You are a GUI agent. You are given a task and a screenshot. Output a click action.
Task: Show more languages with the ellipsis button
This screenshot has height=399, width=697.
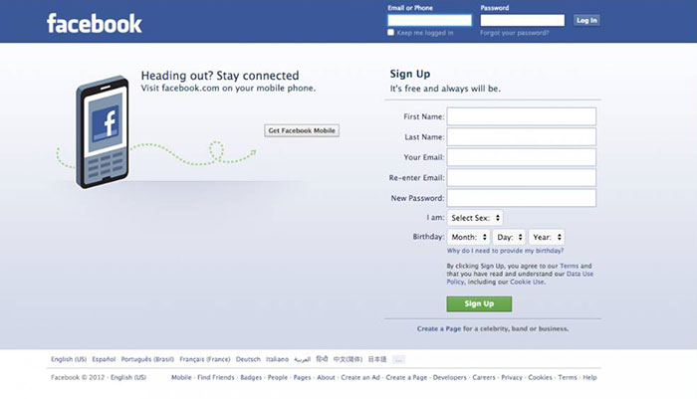(x=398, y=359)
